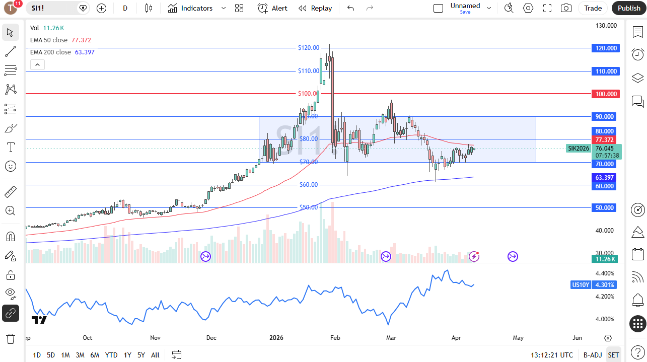647x362 pixels.
Task: Select the 6M time range
Action: tap(95, 355)
